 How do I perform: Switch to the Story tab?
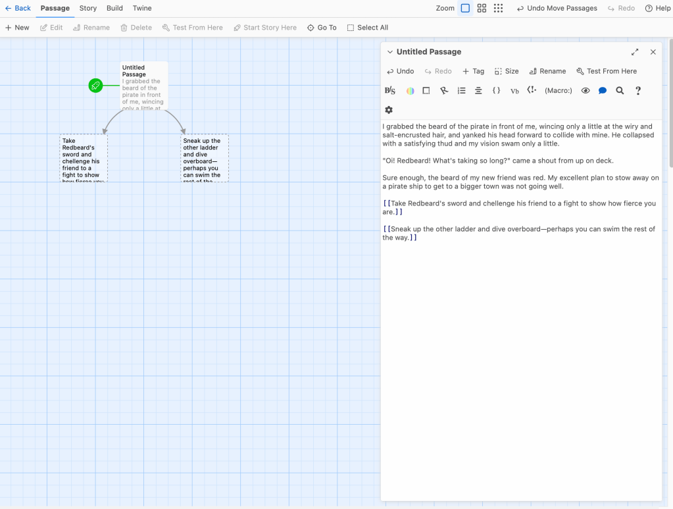pos(87,9)
